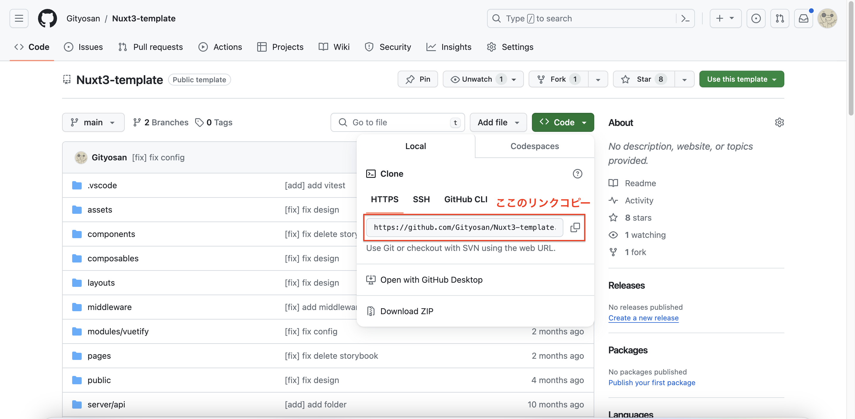This screenshot has height=419, width=855.
Task: Click the .vscode folder icon
Action: (x=77, y=185)
